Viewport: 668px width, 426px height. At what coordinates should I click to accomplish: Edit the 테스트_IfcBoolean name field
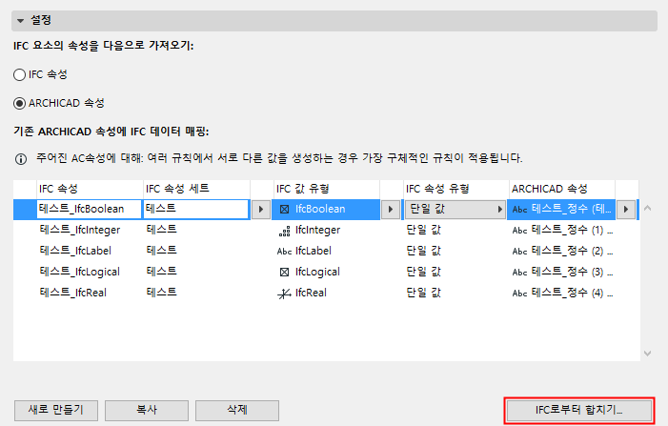89,209
